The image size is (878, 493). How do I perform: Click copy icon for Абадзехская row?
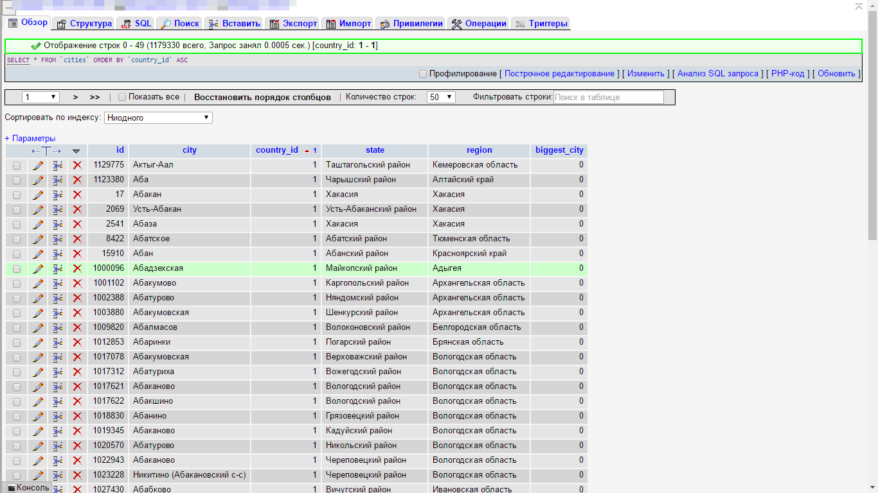pos(58,268)
